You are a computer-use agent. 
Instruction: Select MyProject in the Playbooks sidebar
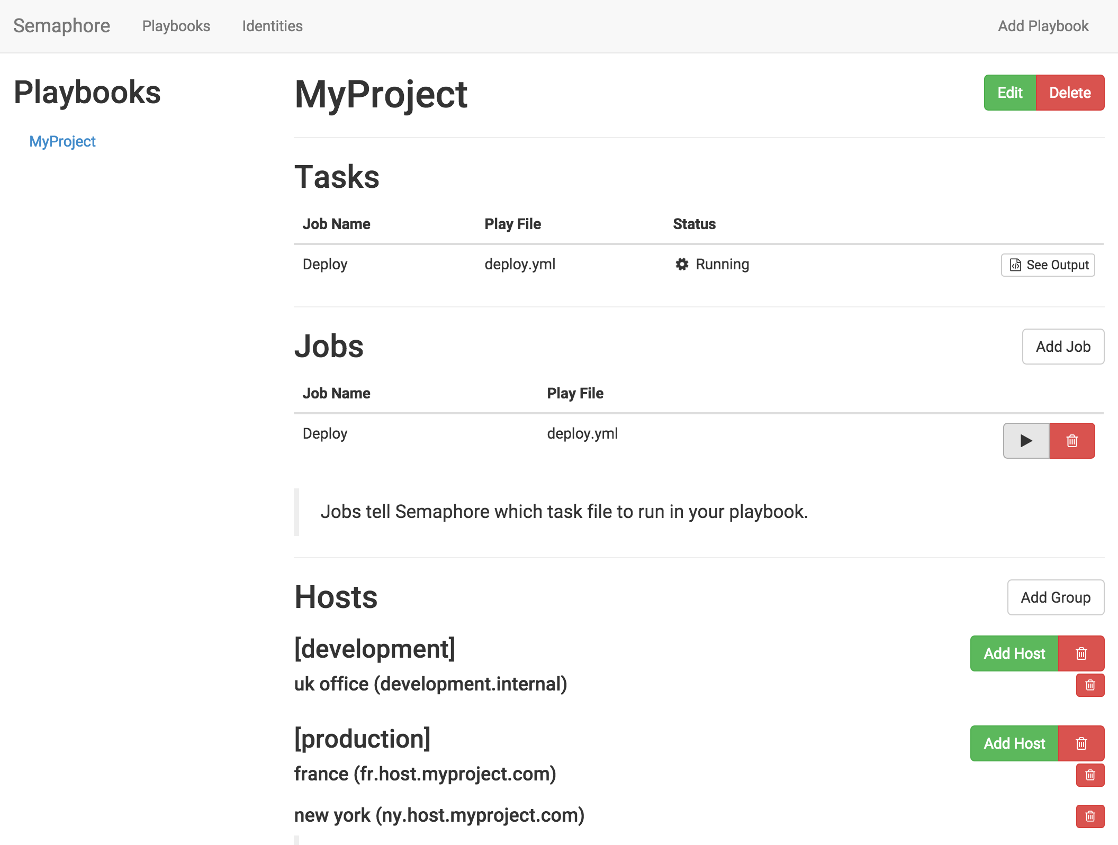[x=62, y=141]
